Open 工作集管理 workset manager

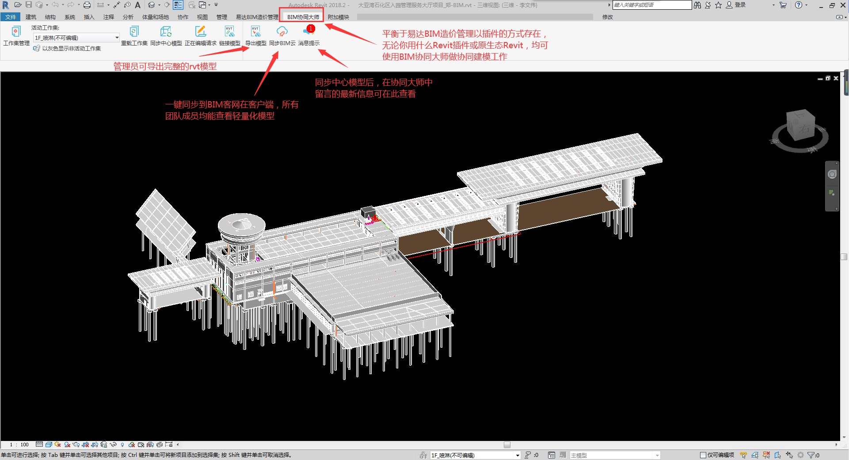click(x=16, y=36)
